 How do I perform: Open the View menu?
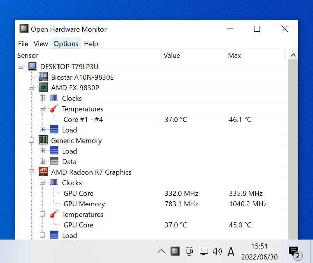[41, 43]
